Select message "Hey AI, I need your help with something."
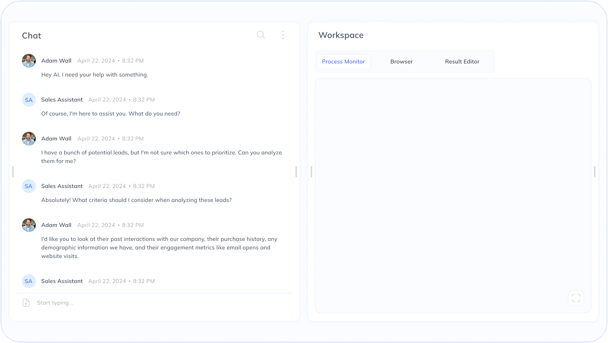Viewport: 608px width, 343px height. [x=94, y=75]
